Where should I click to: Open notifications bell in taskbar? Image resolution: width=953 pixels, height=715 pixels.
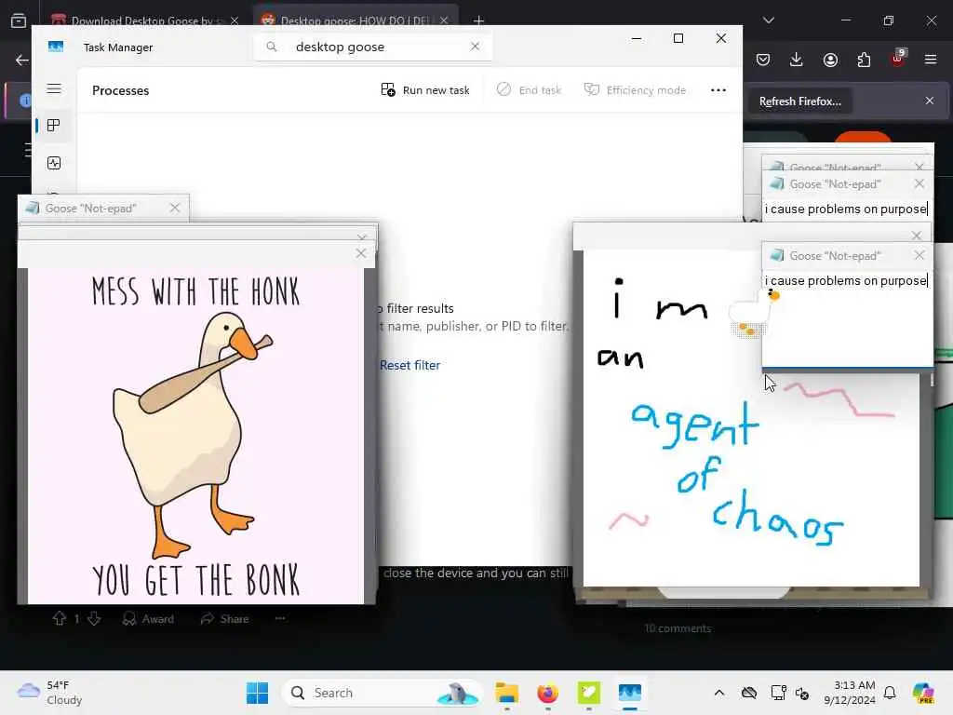click(x=890, y=693)
